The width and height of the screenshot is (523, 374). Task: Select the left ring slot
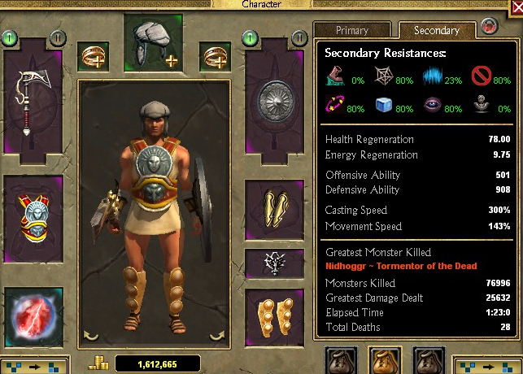[x=93, y=56]
